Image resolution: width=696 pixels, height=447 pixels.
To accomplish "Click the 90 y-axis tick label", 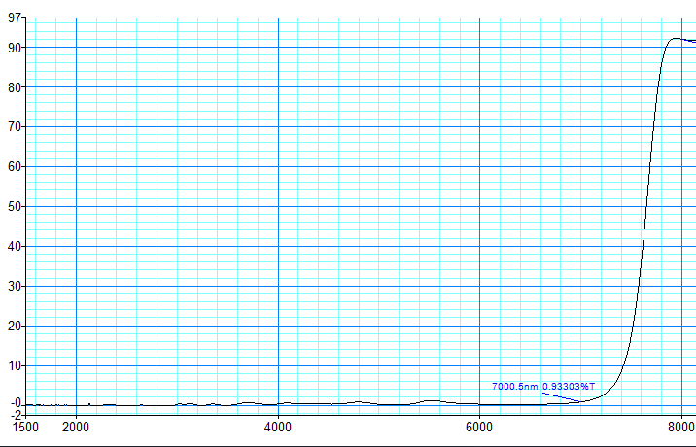I will click(14, 47).
